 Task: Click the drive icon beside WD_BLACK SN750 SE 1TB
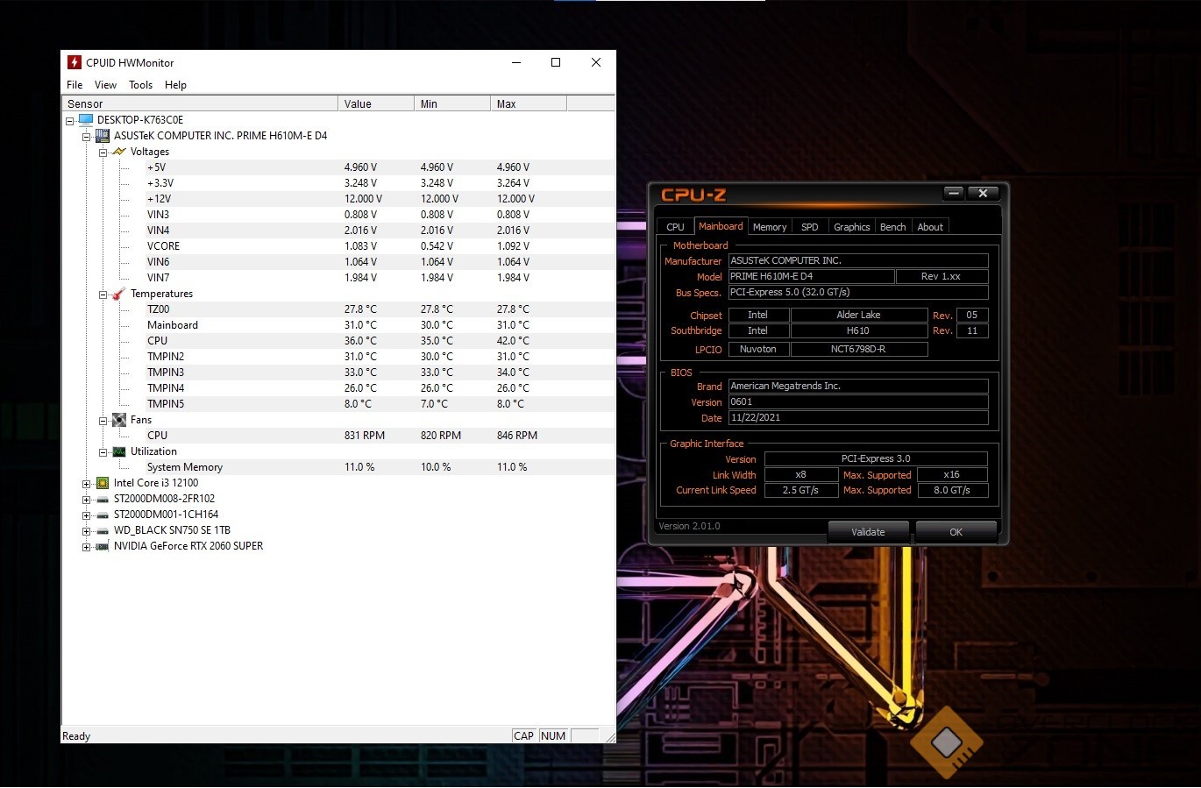(103, 530)
